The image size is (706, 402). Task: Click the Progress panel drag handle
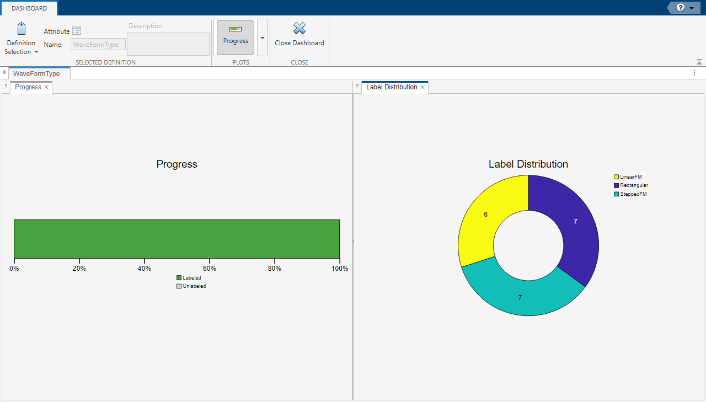6,87
